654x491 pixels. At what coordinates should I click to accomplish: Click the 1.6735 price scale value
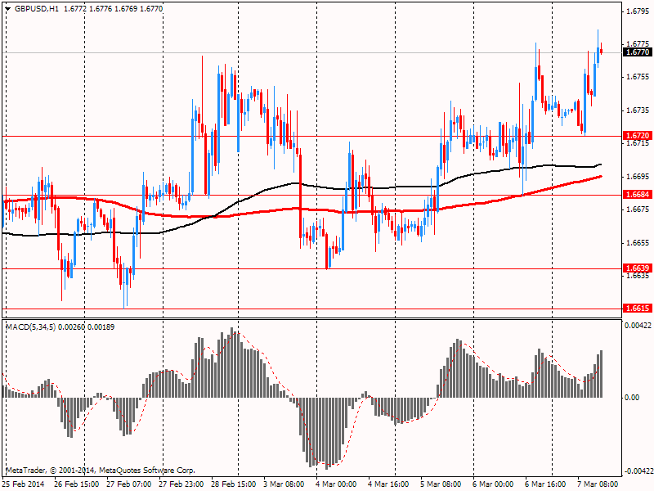pos(638,110)
